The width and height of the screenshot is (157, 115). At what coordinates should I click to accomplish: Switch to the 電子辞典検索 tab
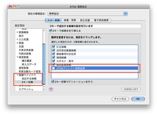pos(101,20)
